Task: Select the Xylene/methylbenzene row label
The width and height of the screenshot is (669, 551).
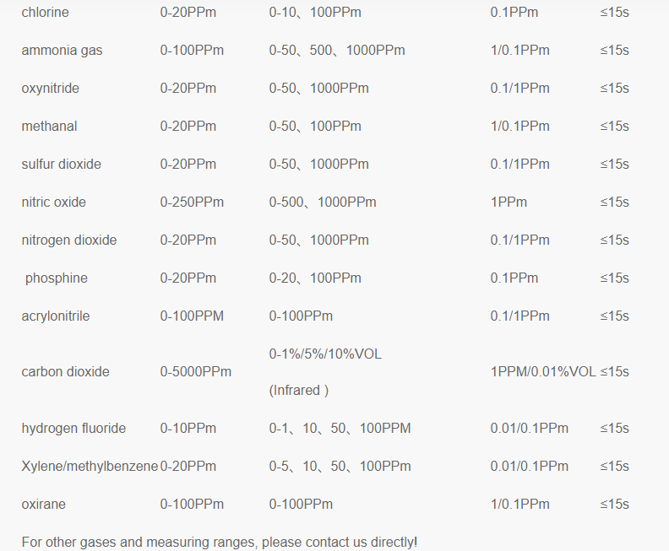Action: pyautogui.click(x=90, y=467)
